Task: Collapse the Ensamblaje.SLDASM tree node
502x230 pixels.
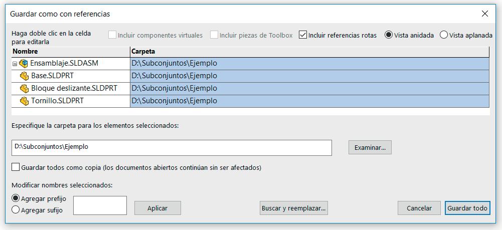Action: pyautogui.click(x=15, y=64)
